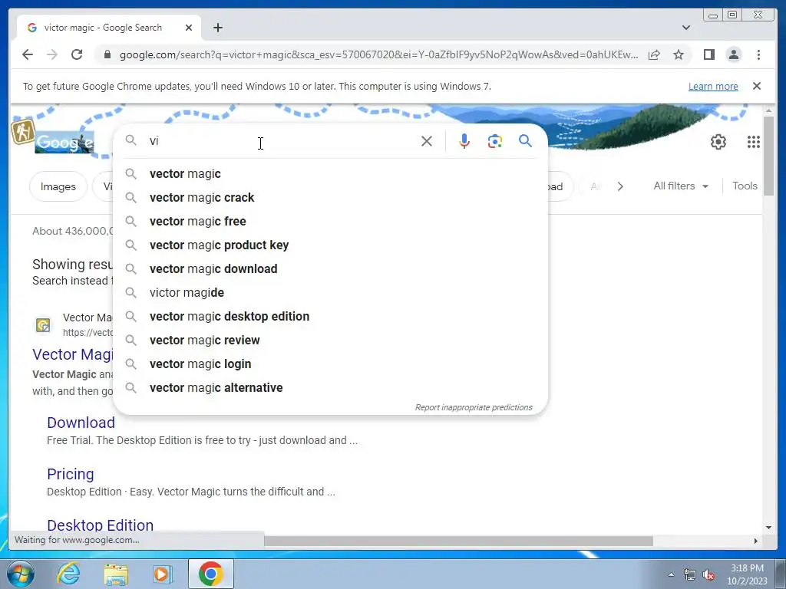Image resolution: width=786 pixels, height=589 pixels.
Task: Open the 'All filters' dropdown
Action: tap(680, 186)
